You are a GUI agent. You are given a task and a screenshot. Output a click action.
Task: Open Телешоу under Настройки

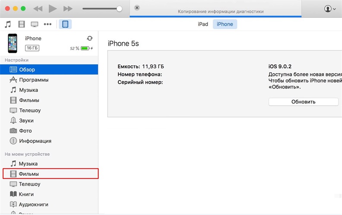click(x=49, y=111)
